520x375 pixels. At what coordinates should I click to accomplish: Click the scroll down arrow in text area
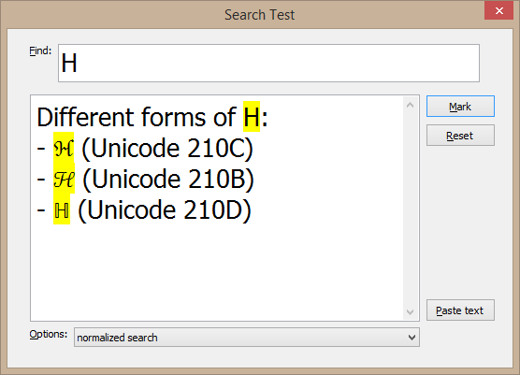point(410,312)
